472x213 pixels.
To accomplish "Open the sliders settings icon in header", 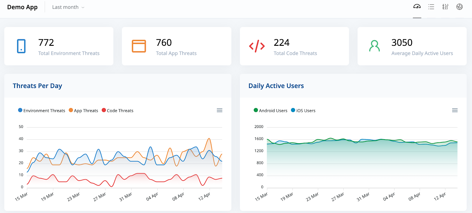I will 445,7.
